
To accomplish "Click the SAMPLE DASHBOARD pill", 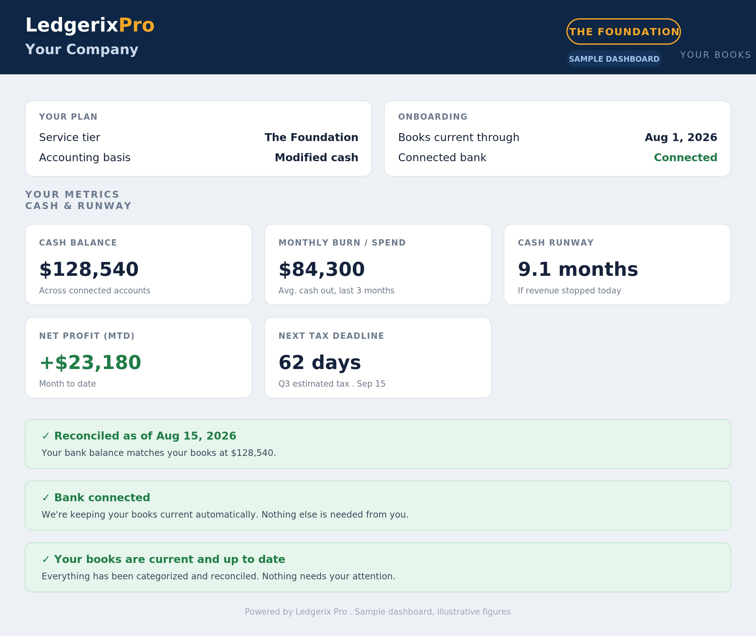I will coord(614,59).
